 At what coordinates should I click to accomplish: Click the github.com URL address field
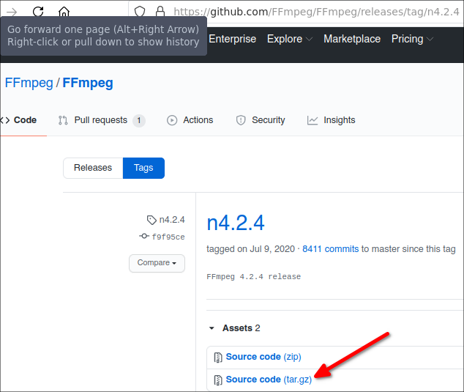point(316,12)
